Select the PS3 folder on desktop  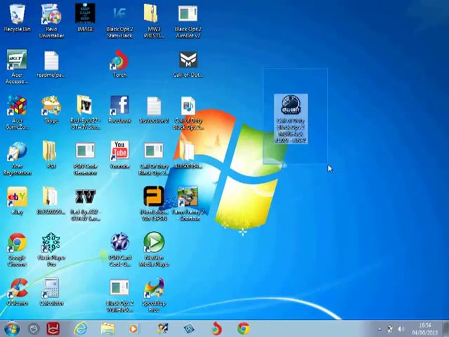point(51,155)
